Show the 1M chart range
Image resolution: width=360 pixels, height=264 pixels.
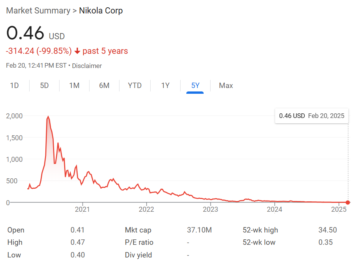coord(74,85)
